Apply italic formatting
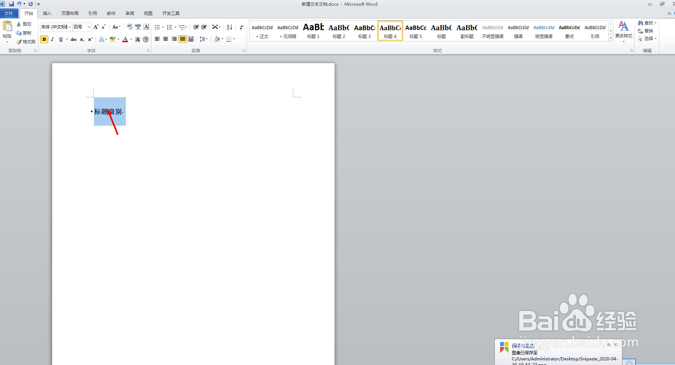Viewport: 675px width, 365px height. click(x=52, y=39)
